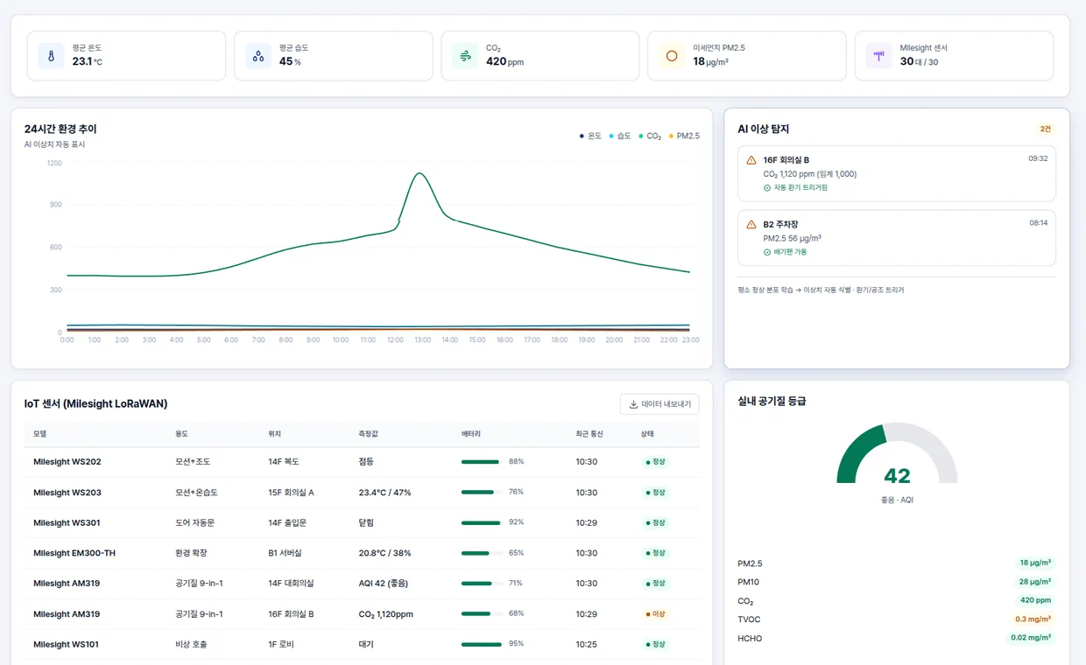Viewport: 1086px width, 665px height.
Task: Click the water droplets icon on 평균 습도 card
Action: (258, 56)
